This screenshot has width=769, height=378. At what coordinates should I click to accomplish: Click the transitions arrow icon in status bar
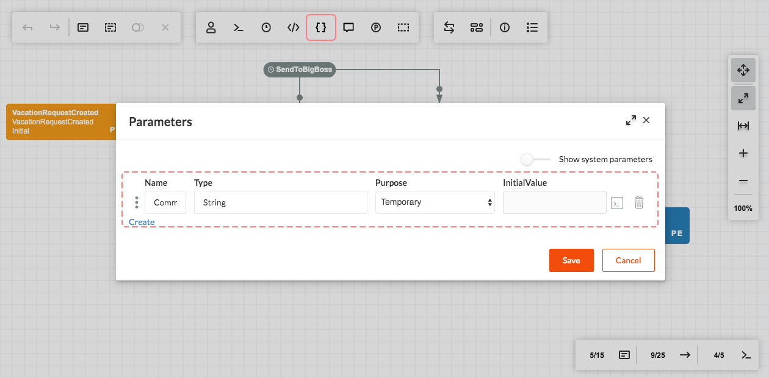point(685,355)
